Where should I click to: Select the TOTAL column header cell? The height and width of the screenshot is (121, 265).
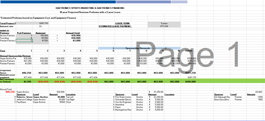coord(189,51)
